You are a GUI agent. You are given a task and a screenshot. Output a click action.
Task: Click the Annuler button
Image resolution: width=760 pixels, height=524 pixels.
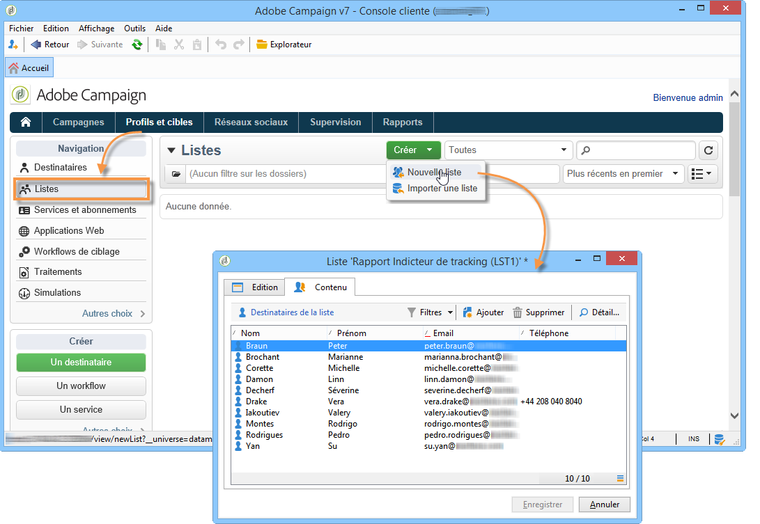[605, 505]
